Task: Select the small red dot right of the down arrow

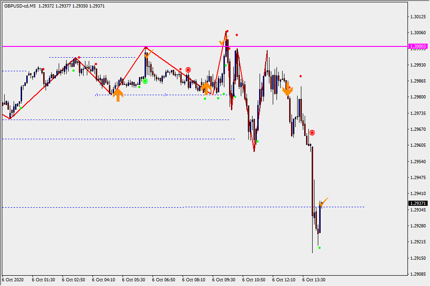Action: click(x=300, y=76)
